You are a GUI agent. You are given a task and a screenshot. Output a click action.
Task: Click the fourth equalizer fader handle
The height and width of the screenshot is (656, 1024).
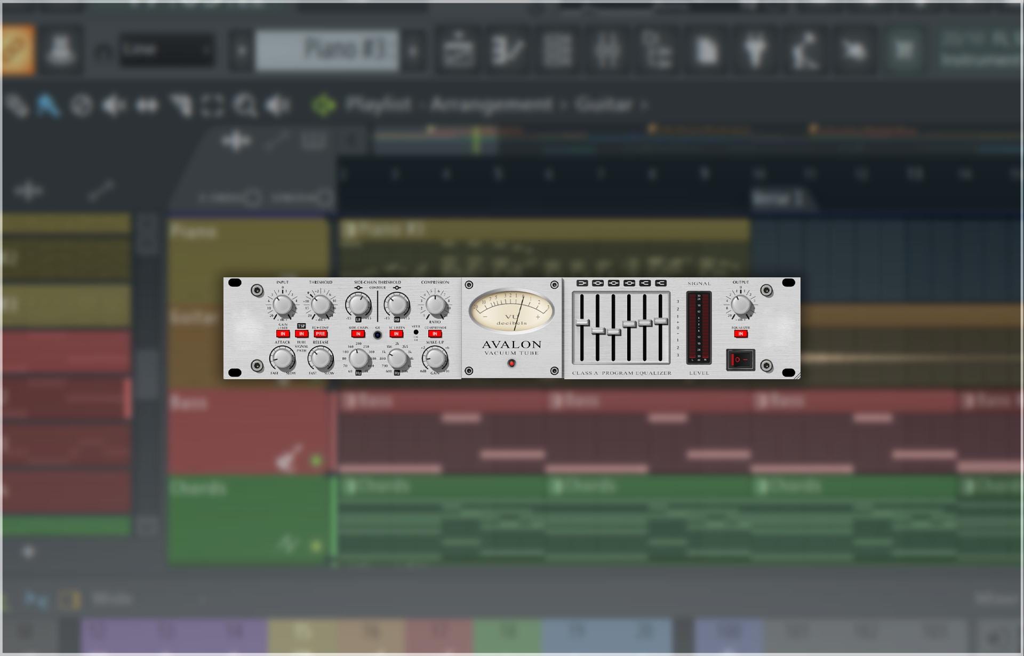[629, 324]
